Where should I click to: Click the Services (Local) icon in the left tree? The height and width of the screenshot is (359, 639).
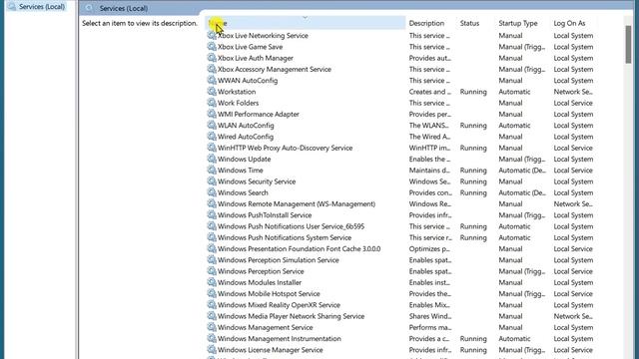point(12,7)
